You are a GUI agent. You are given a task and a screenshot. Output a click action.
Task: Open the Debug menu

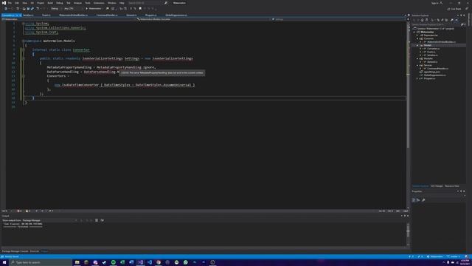point(59,3)
